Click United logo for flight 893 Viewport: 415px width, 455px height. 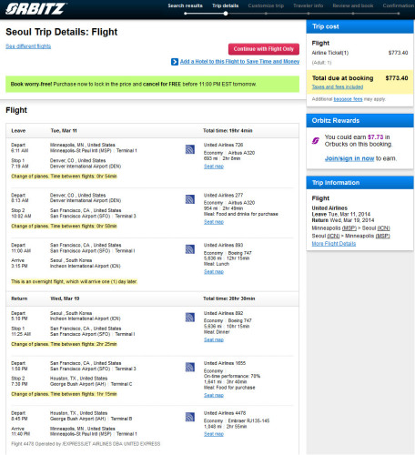[190, 249]
